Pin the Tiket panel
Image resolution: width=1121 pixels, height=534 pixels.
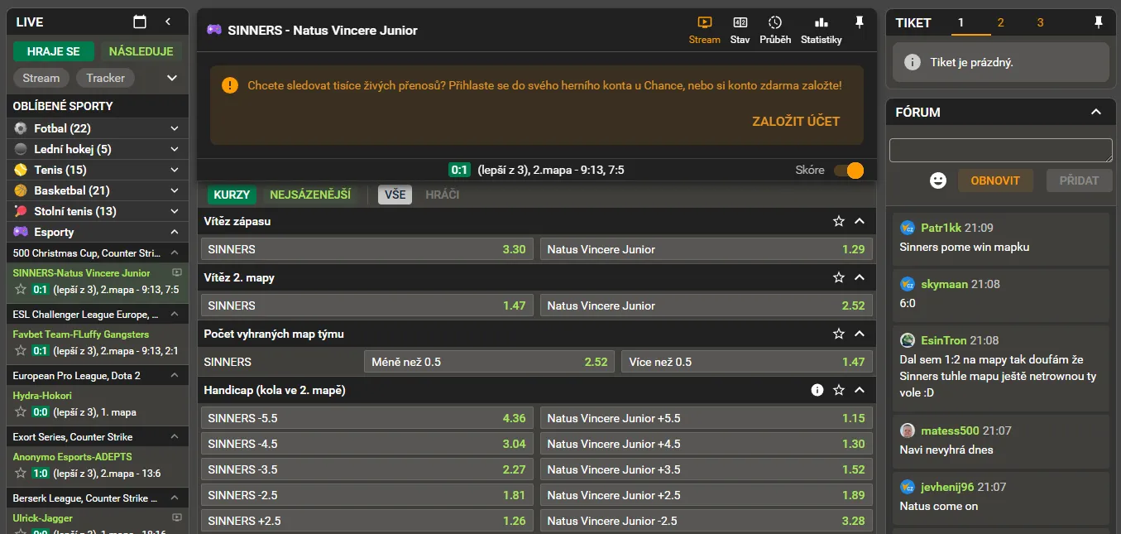pos(1099,22)
